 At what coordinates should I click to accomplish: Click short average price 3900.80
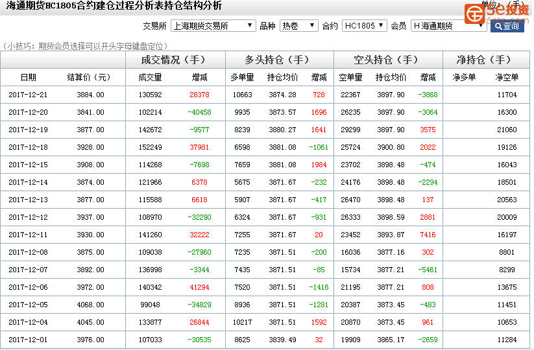pos(391,147)
